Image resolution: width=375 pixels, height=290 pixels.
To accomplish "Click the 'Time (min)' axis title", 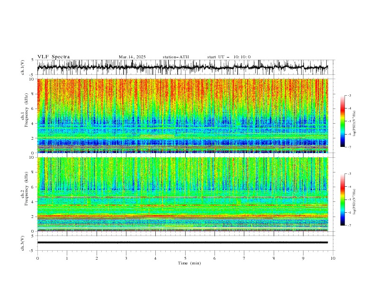I will tap(189, 263).
